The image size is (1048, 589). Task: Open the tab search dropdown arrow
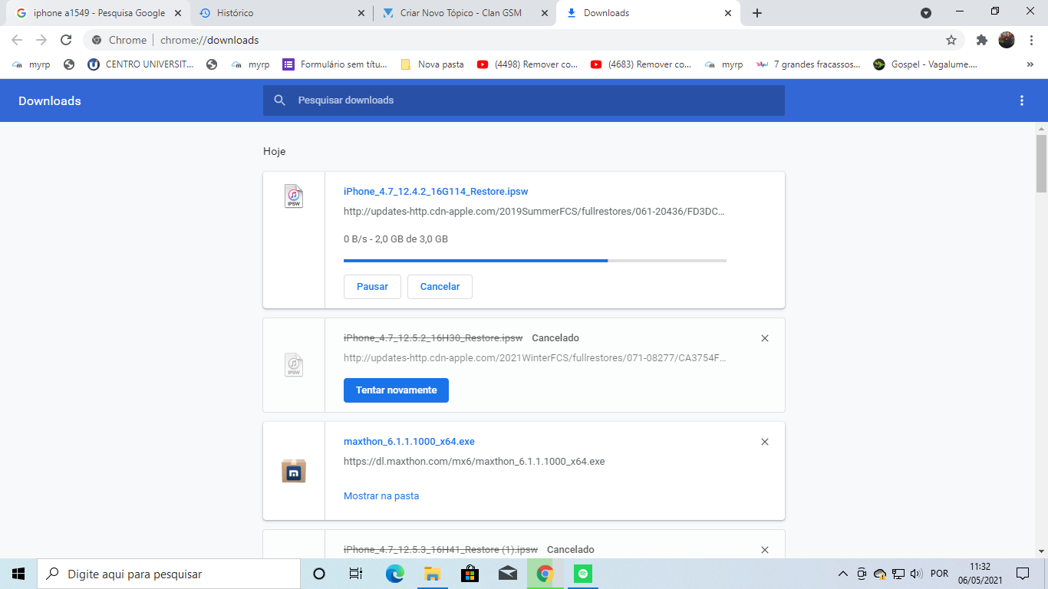[926, 13]
